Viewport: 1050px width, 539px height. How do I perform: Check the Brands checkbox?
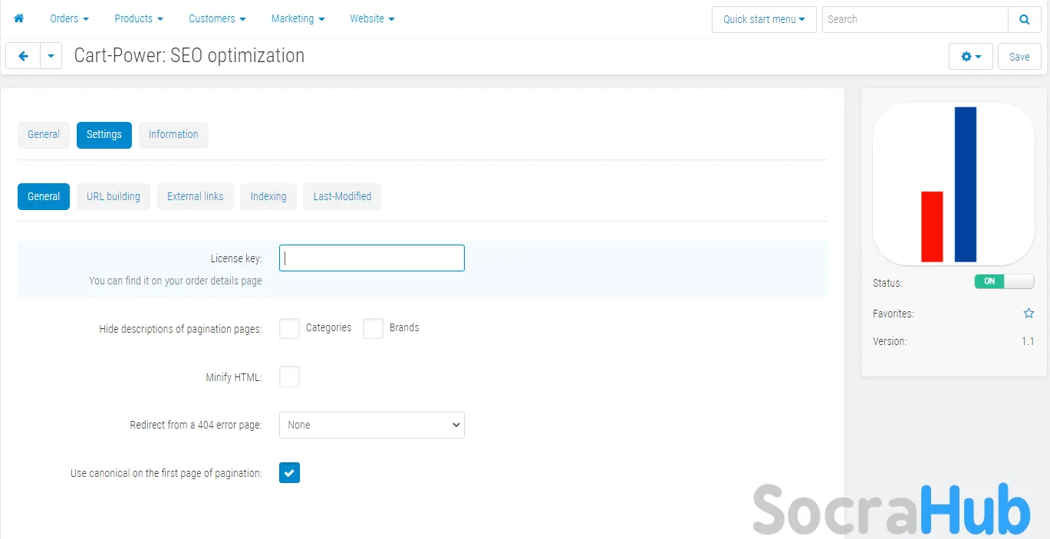pos(373,328)
